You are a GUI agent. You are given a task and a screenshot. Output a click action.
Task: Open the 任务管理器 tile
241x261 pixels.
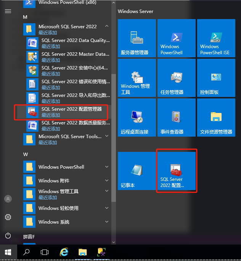(x=176, y=78)
